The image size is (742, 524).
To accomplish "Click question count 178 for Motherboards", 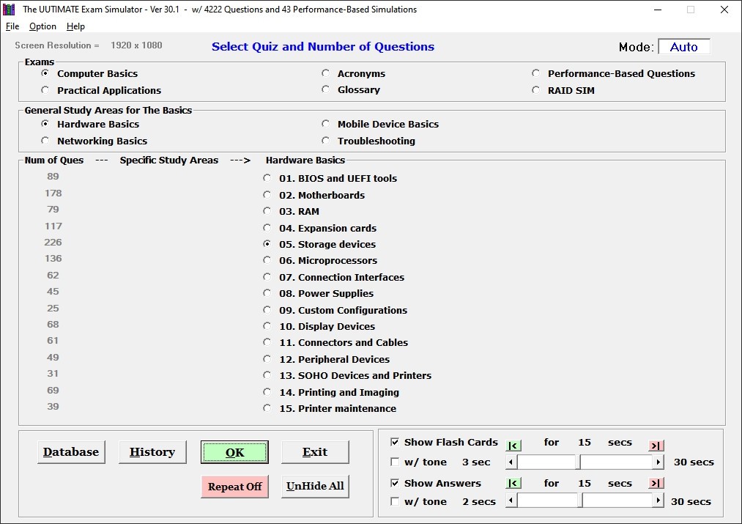I will click(x=53, y=193).
